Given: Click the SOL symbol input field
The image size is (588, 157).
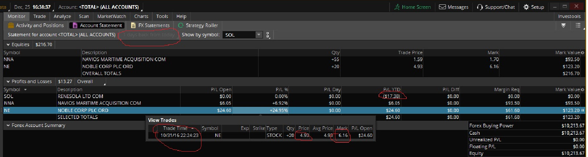Looking at the screenshot, I should 239,35.
